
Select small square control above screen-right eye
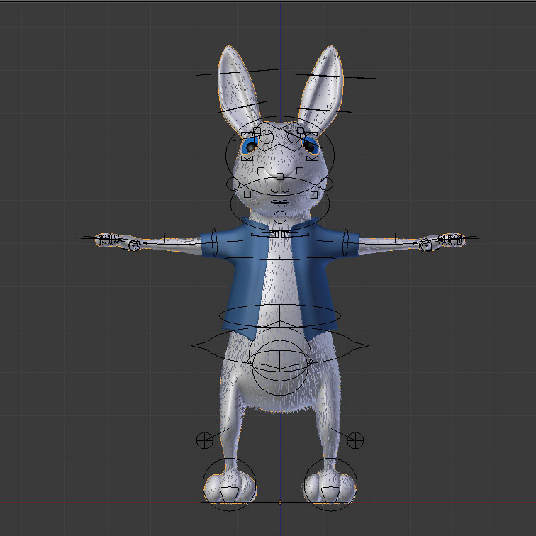pos(301,130)
